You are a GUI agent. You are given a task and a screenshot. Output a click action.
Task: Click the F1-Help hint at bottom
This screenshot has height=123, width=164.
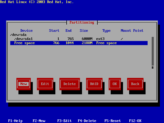coord(15,121)
